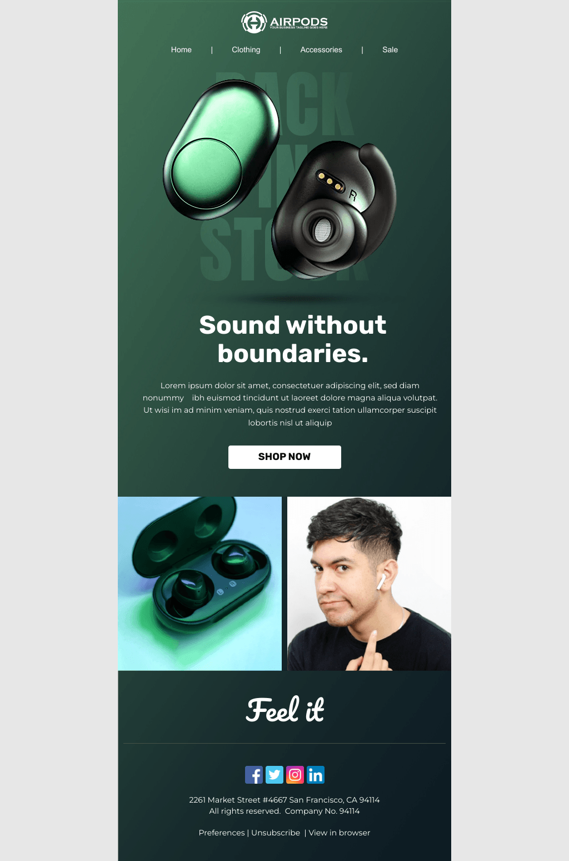Screen dimensions: 569x861
Task: Open the Preferences footer link
Action: (x=222, y=833)
